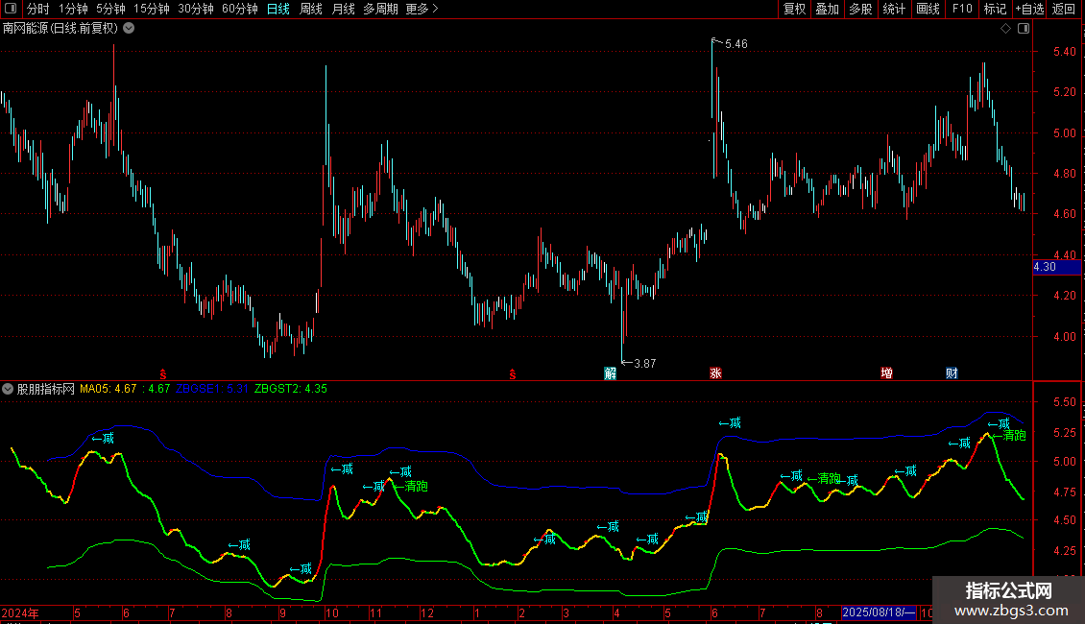Screen dimensions: 1085x624
Task: Open F10 company info
Action: 962,9
